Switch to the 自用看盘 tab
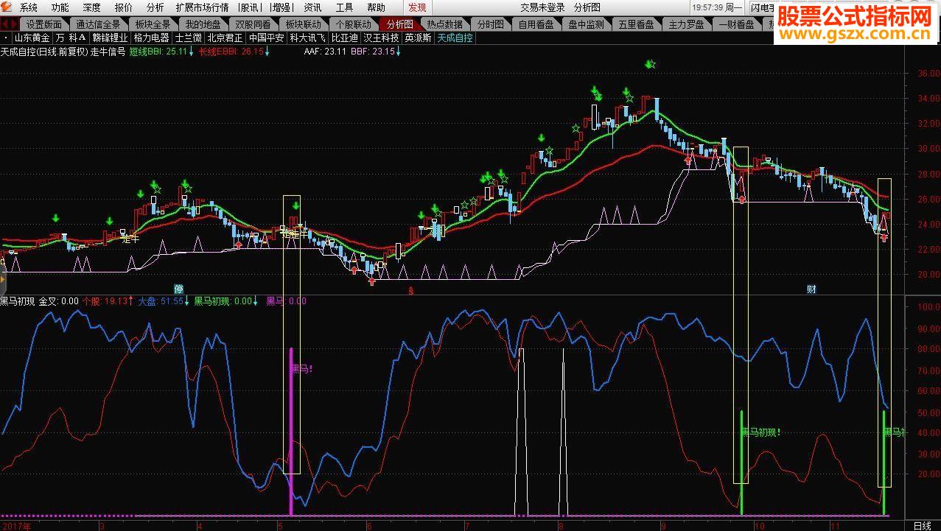This screenshot has width=941, height=531. click(536, 24)
